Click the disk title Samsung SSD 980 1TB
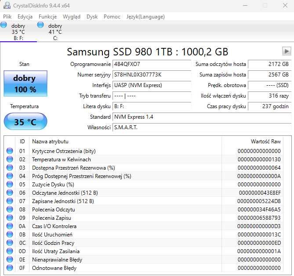 pos(148,51)
